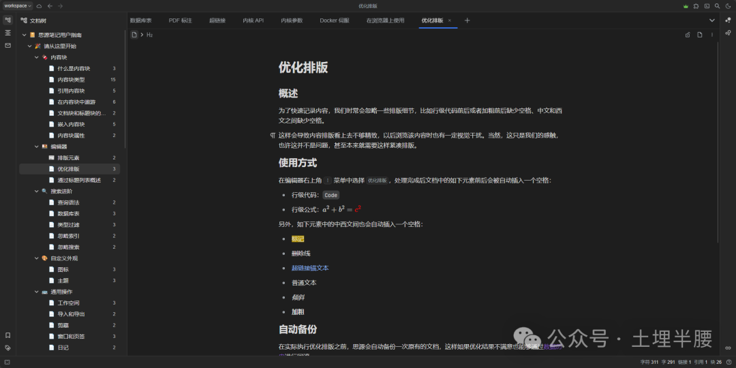This screenshot has height=368, width=736.
Task: Switch to the 内核 API tab
Action: 254,20
